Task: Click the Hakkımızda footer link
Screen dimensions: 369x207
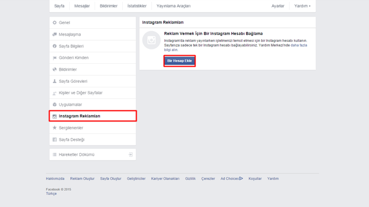Action: 55,179
